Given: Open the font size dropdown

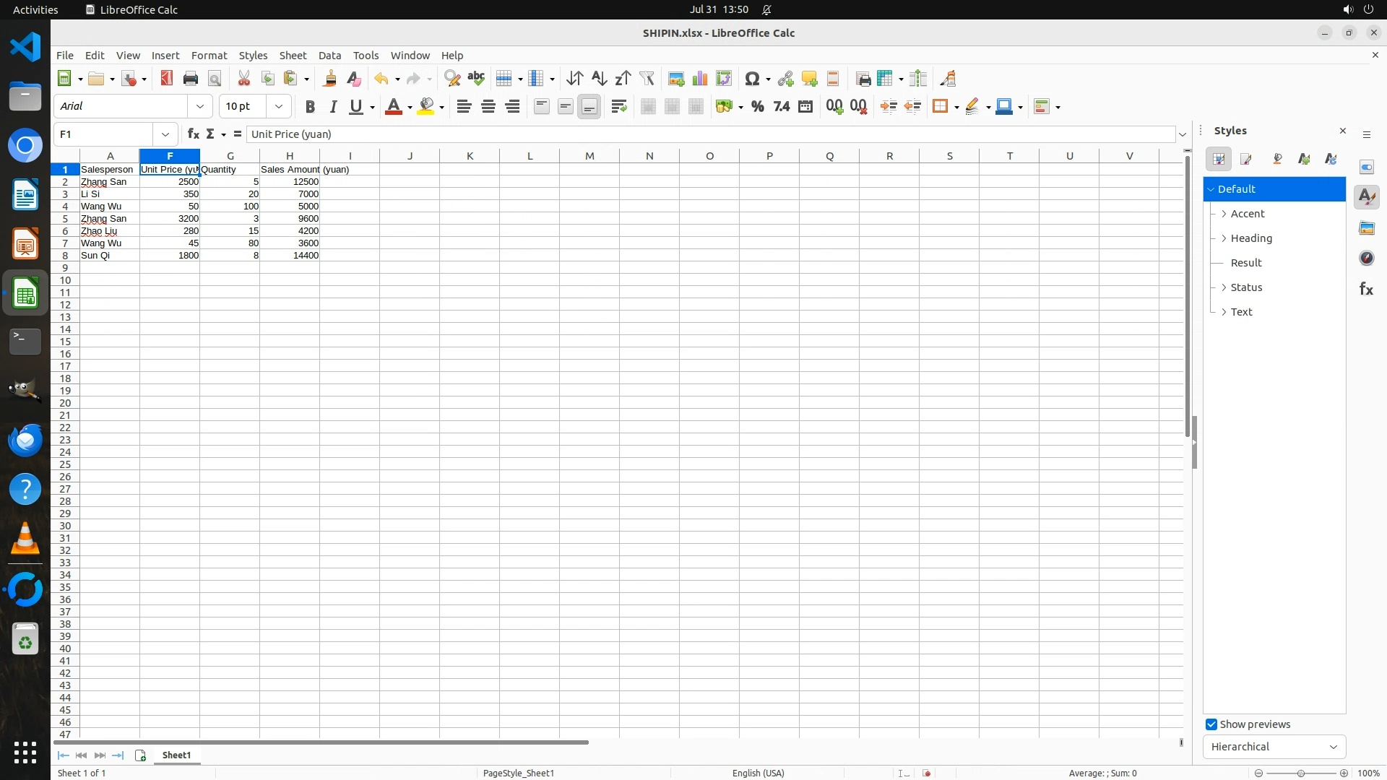Looking at the screenshot, I should click(x=279, y=107).
